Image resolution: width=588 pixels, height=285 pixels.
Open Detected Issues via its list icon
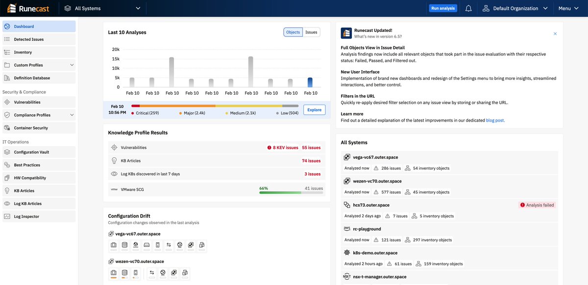[7, 39]
